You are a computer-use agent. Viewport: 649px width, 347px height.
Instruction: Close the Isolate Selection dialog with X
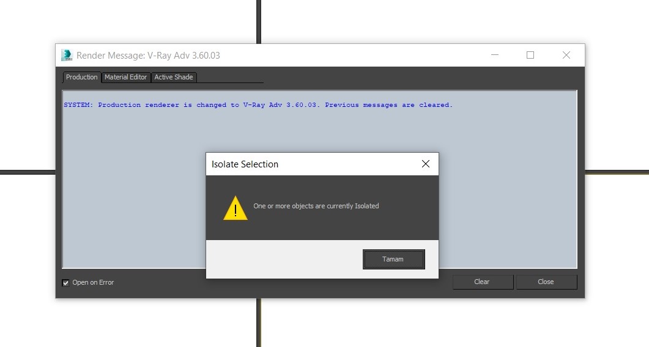426,164
